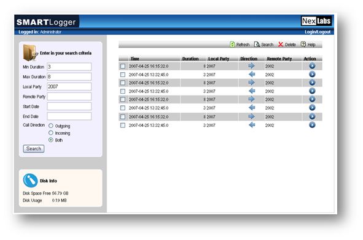The height and width of the screenshot is (240, 363).
Task: Click the Login/Logout link
Action: (x=318, y=32)
